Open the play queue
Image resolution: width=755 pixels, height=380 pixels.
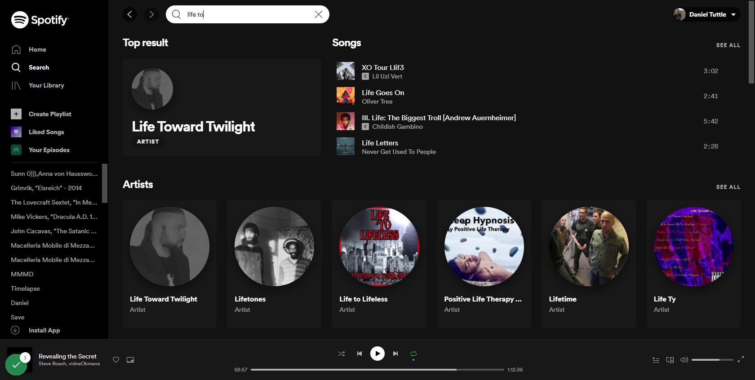point(656,360)
